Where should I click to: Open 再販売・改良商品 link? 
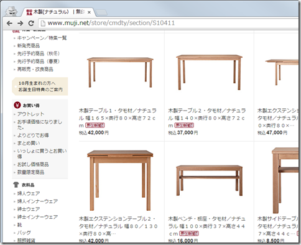coord(35,69)
